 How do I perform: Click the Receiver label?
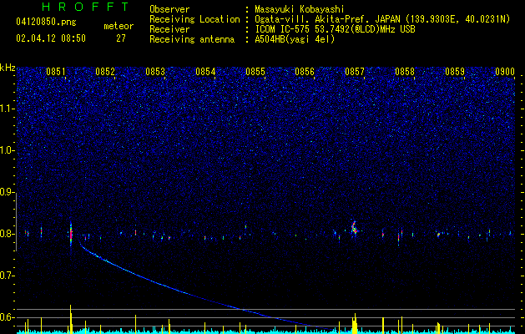click(x=169, y=29)
